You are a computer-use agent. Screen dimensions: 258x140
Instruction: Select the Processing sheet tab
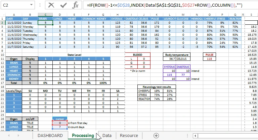(83, 136)
